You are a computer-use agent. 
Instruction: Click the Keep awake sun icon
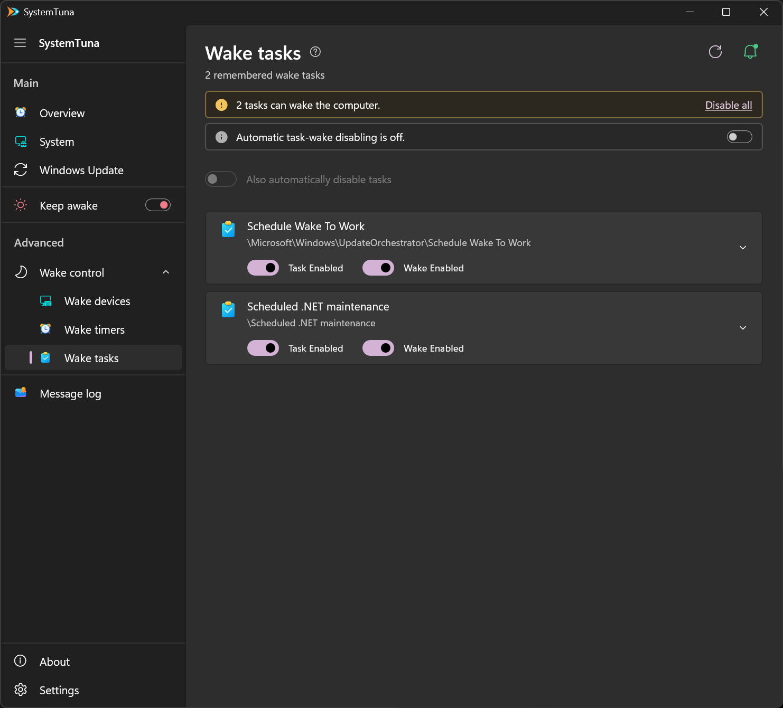click(x=21, y=205)
